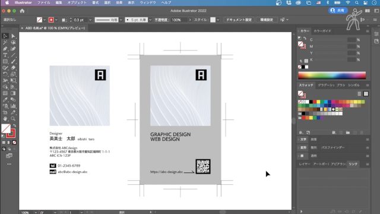Viewport: 380px width, 214px height.
Task: Select the Shaper tool
Action: (x=5, y=68)
